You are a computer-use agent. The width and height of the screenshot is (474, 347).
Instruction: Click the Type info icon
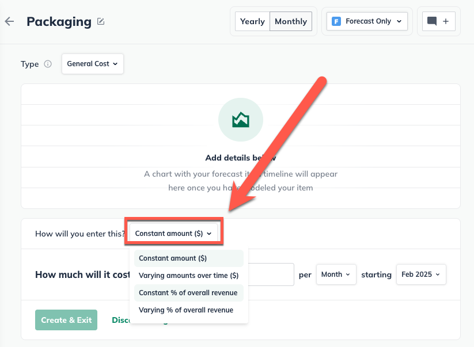48,64
